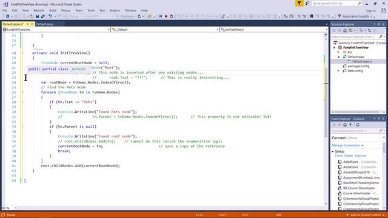Click the yellow notifications filter flag
This screenshot has width=388, height=218.
pyautogui.click(x=299, y=3)
